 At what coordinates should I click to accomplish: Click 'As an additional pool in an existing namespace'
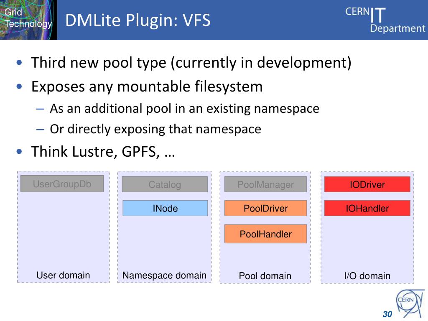click(x=184, y=108)
